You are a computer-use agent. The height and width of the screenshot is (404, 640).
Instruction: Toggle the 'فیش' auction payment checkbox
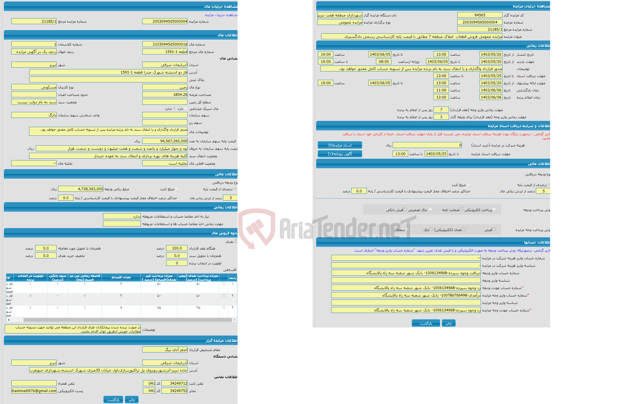tap(494, 229)
